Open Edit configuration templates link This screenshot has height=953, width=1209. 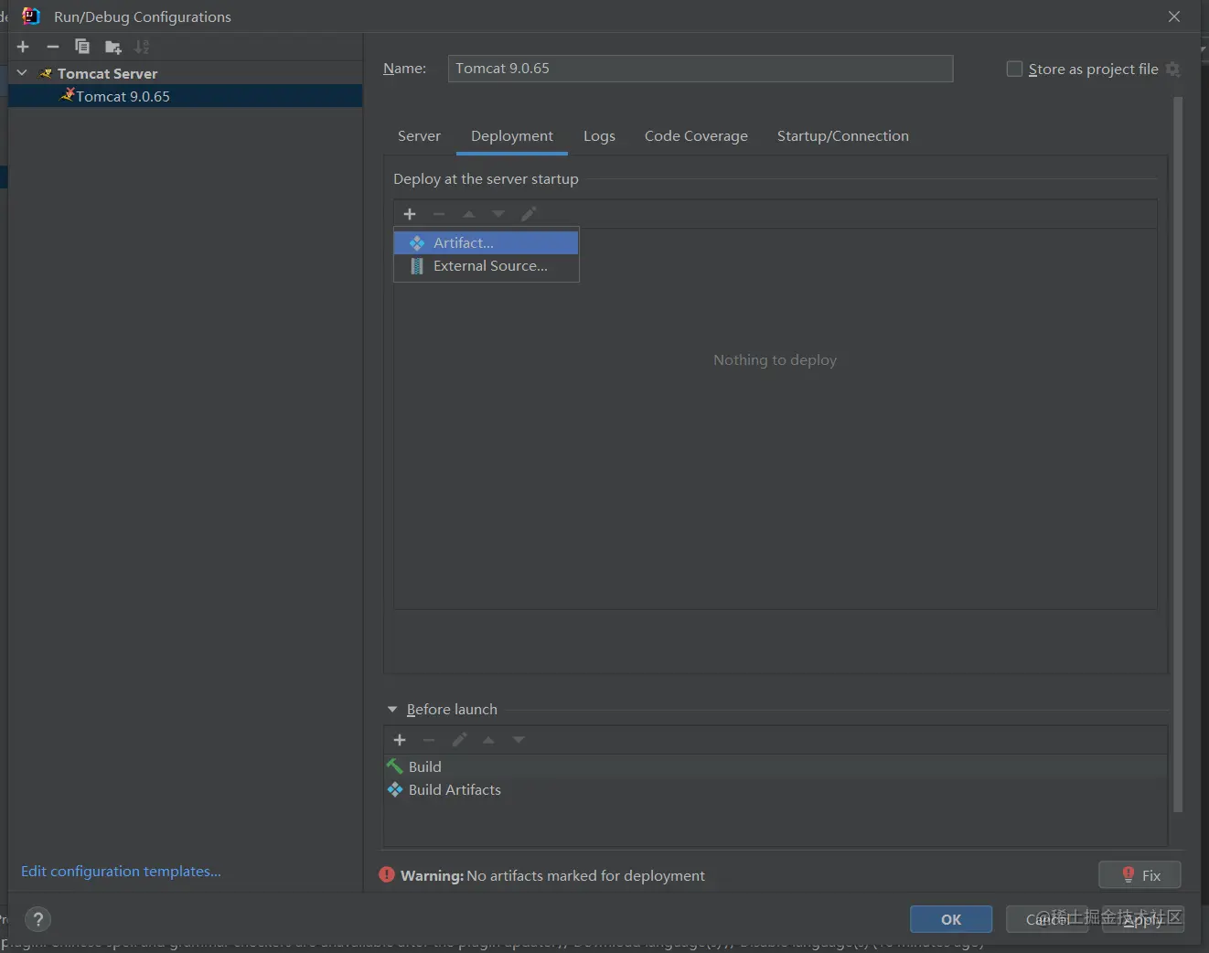[x=121, y=872]
